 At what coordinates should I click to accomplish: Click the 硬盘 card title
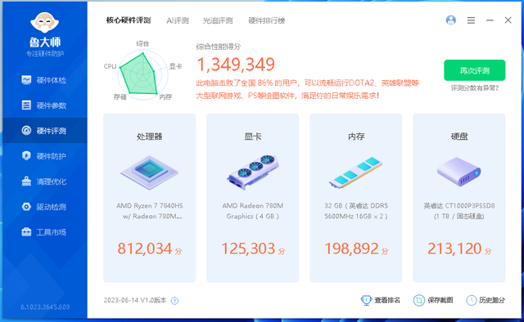[x=459, y=136]
